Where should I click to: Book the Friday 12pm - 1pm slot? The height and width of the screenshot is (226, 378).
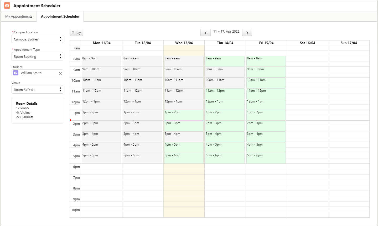(x=266, y=104)
